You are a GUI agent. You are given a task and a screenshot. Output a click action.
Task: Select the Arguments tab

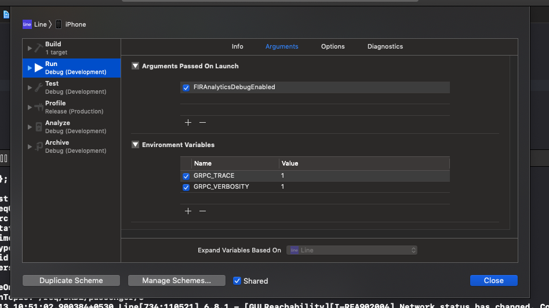(282, 46)
